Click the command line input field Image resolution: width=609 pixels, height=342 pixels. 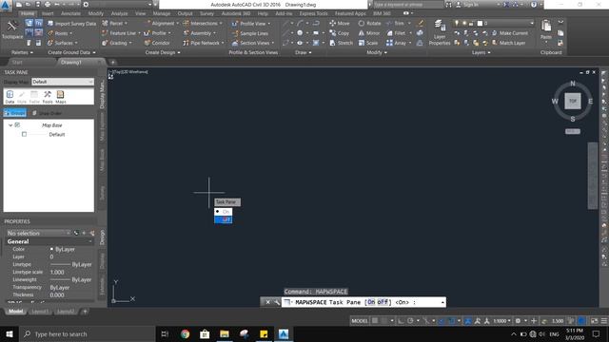point(365,302)
